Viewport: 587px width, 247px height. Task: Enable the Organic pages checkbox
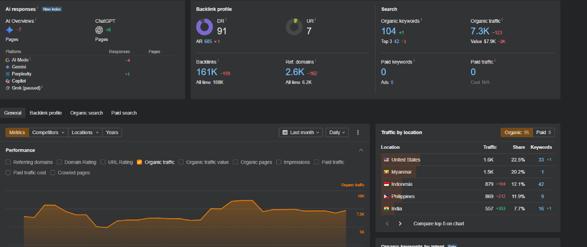coord(236,162)
